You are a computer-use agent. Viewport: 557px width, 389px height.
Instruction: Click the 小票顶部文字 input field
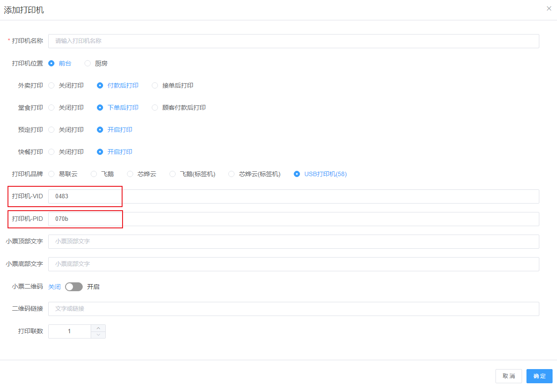(x=294, y=242)
